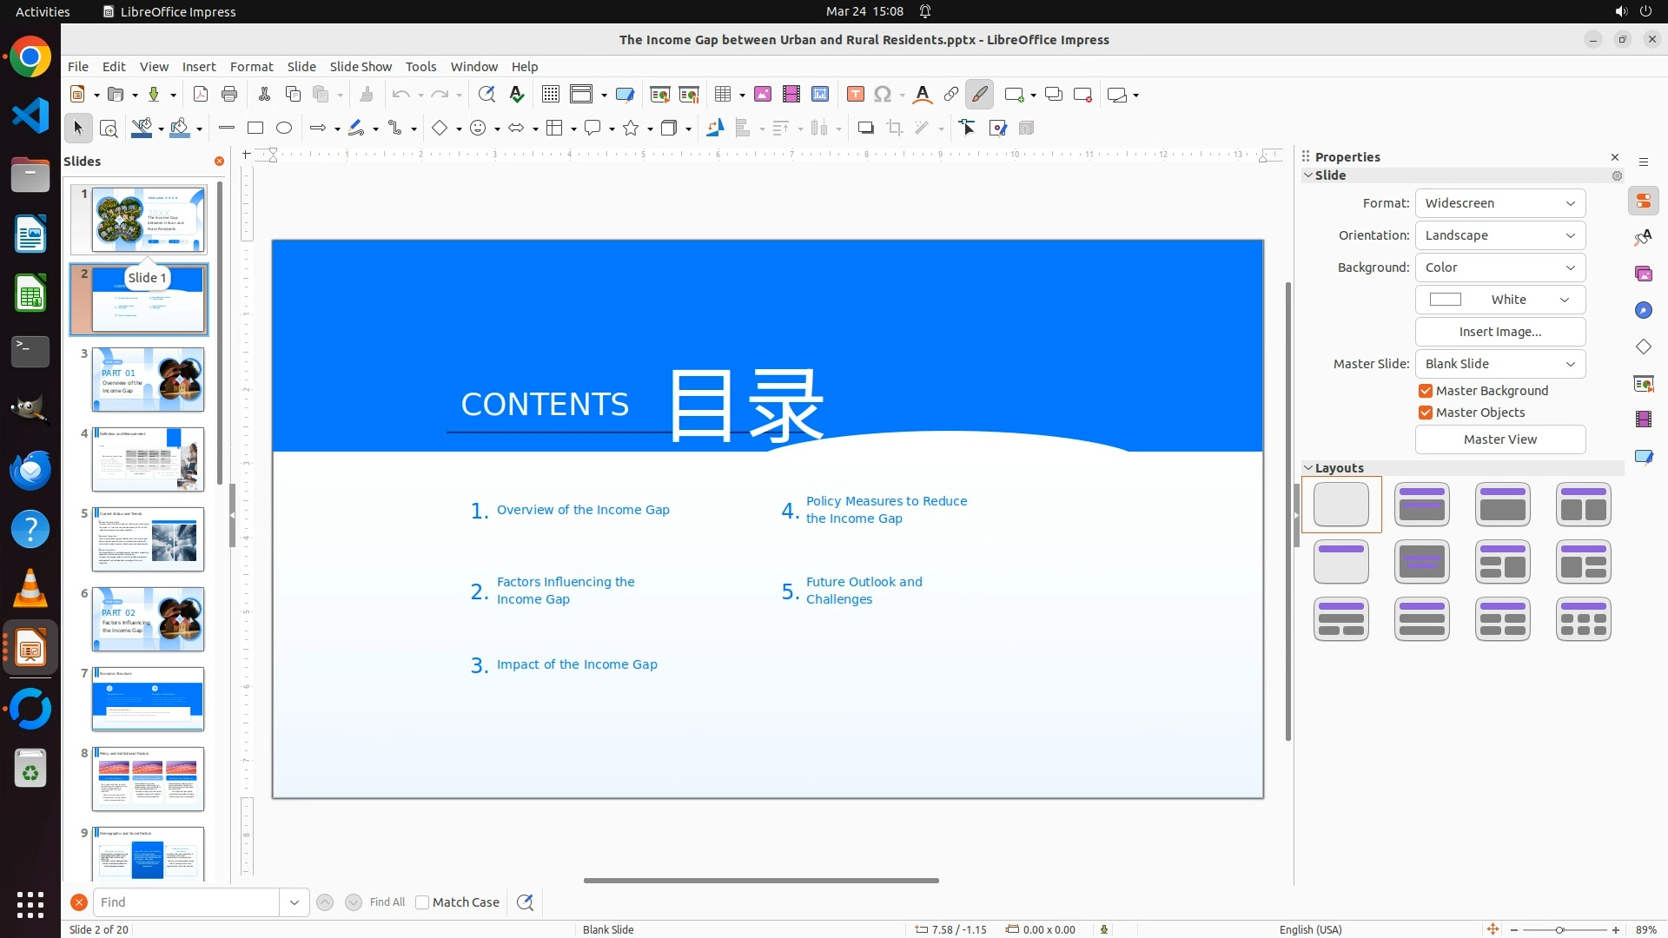1668x938 pixels.
Task: Click the Master View button
Action: [x=1499, y=439]
